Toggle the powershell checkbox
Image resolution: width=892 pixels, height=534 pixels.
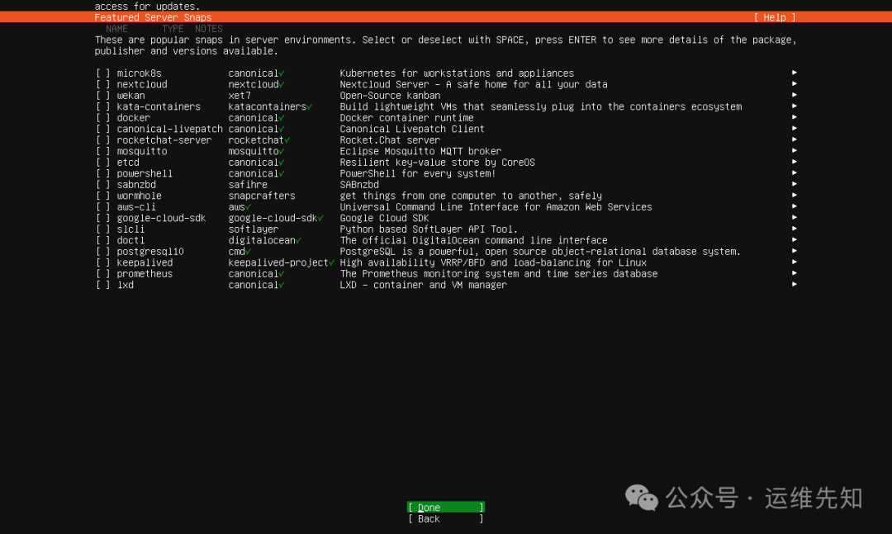[103, 173]
